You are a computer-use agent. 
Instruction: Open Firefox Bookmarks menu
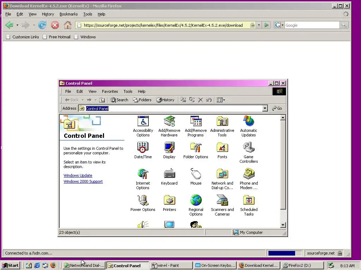tap(69, 14)
